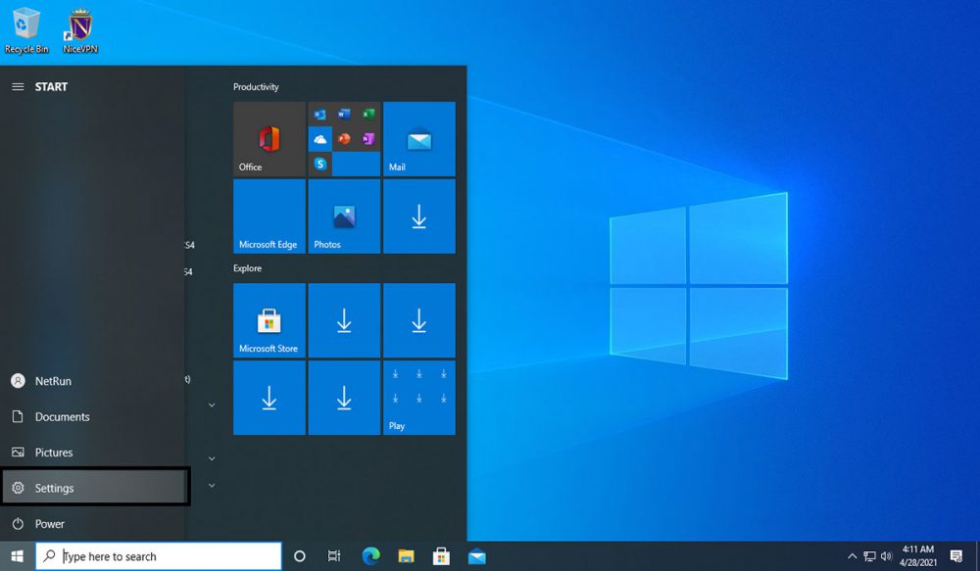Open the Photos tile
The height and width of the screenshot is (571, 980).
pos(344,216)
